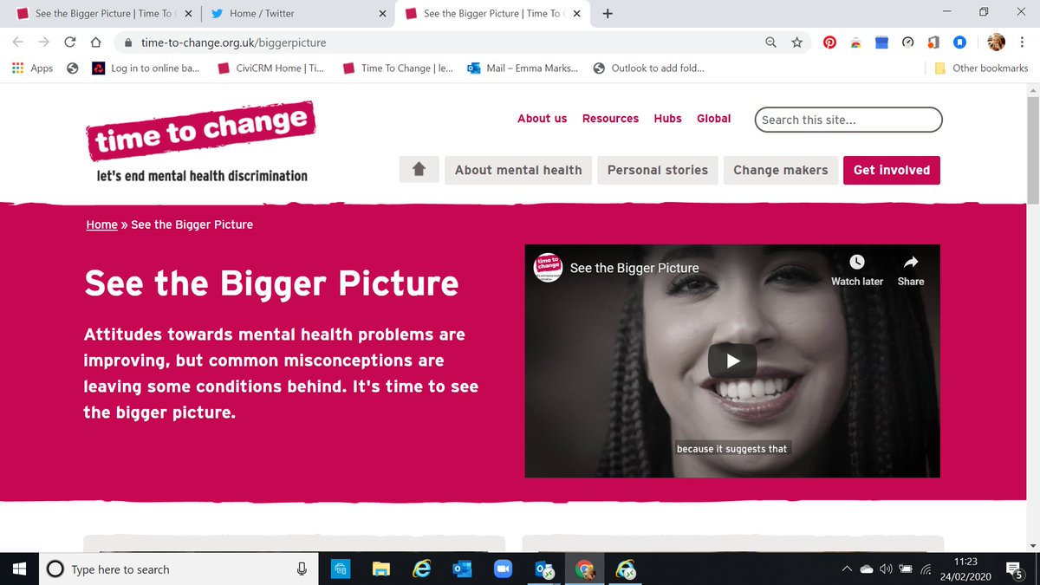This screenshot has width=1040, height=585.
Task: Click the zoom magnifier in the address bar
Action: [x=770, y=42]
